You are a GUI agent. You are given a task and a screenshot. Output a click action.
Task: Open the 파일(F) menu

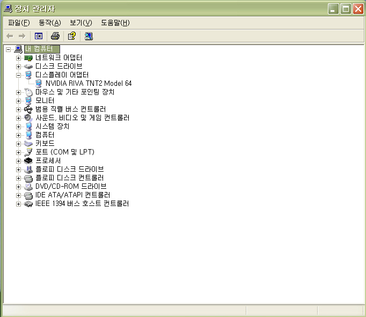tap(19, 23)
